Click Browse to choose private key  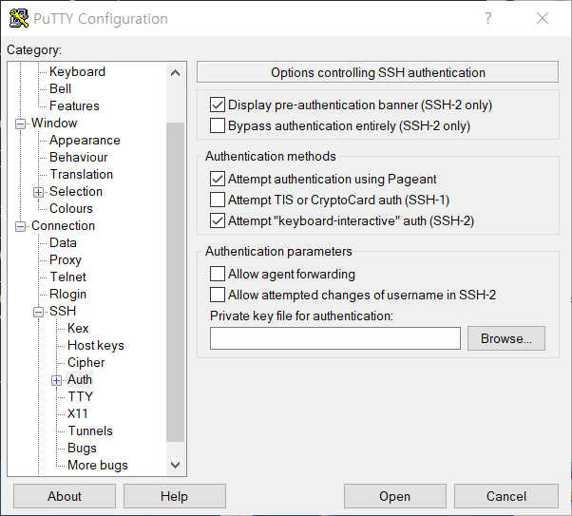(506, 338)
